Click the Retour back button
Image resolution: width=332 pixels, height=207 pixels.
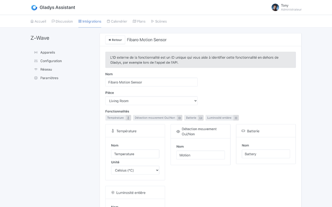click(115, 40)
